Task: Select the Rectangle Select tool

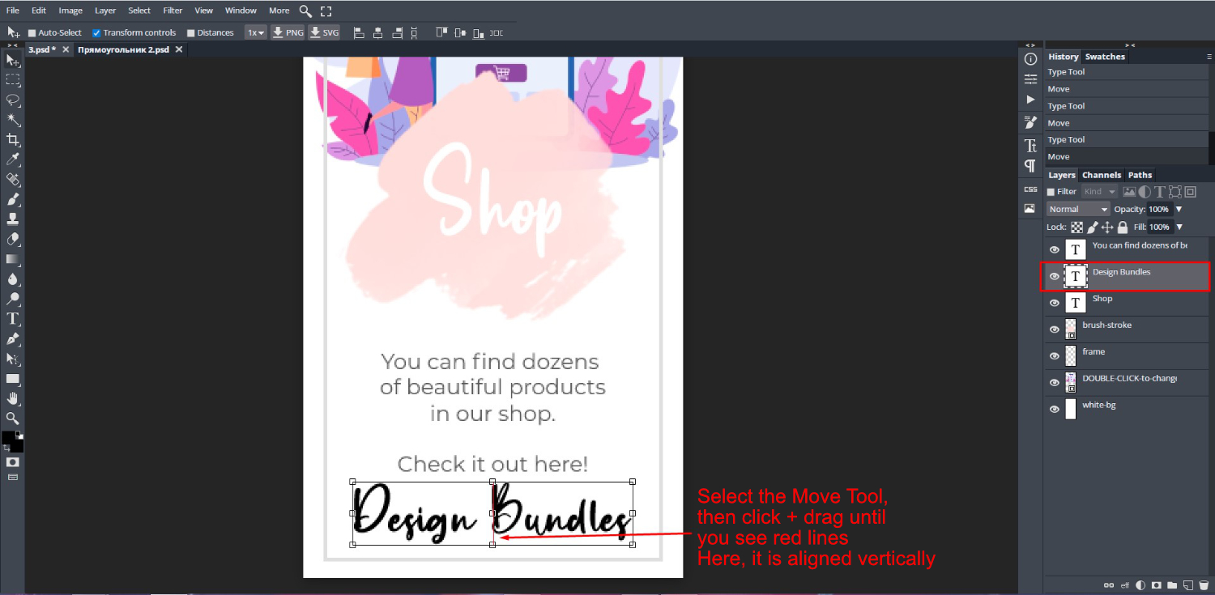Action: pos(12,80)
